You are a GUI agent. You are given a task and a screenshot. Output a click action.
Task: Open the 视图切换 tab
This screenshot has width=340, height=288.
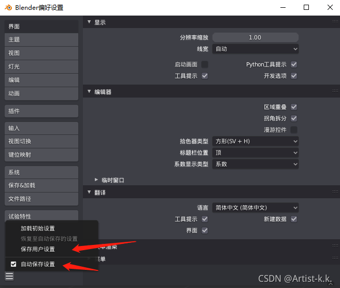(x=41, y=142)
